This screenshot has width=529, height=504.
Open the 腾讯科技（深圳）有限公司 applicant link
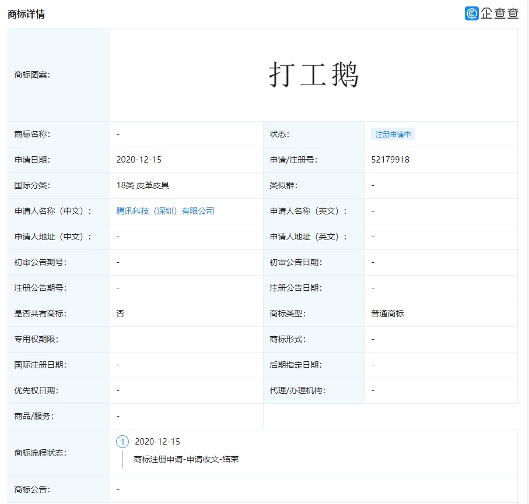pos(165,211)
